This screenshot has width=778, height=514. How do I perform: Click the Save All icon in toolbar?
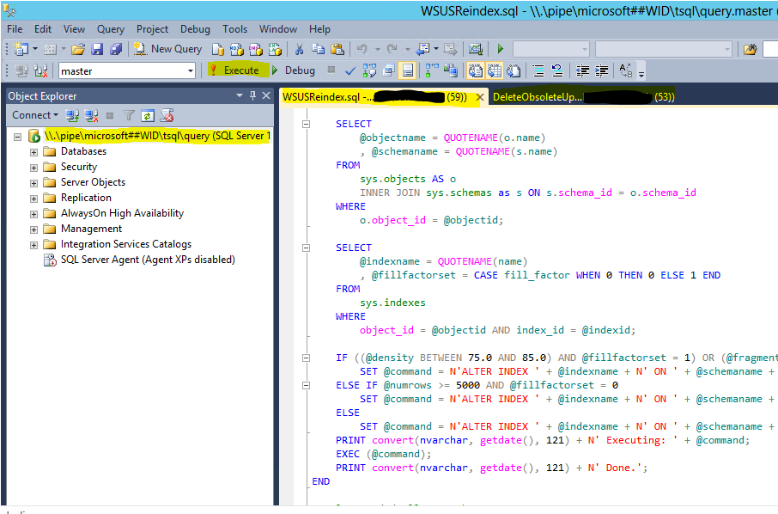point(116,49)
